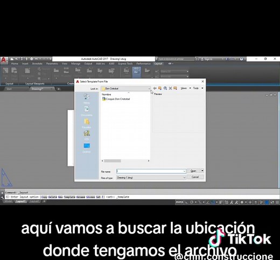Screen dimensions: 280x260
Task: Open the Home ribbon tab
Action: click(15, 64)
